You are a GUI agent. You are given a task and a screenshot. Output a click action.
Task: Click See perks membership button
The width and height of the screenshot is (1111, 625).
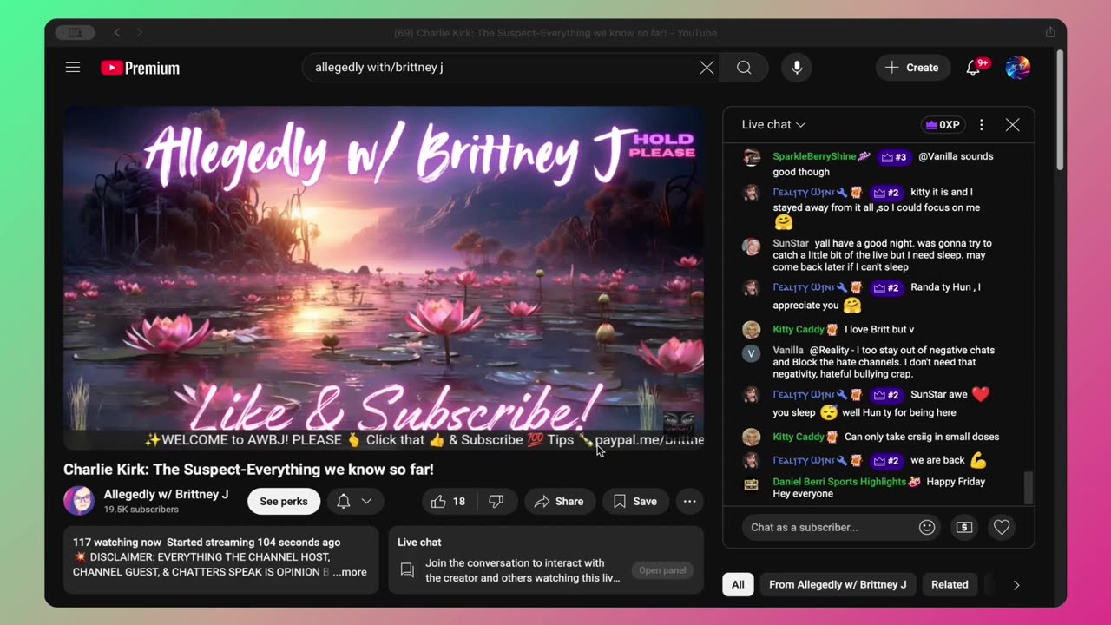pos(284,502)
